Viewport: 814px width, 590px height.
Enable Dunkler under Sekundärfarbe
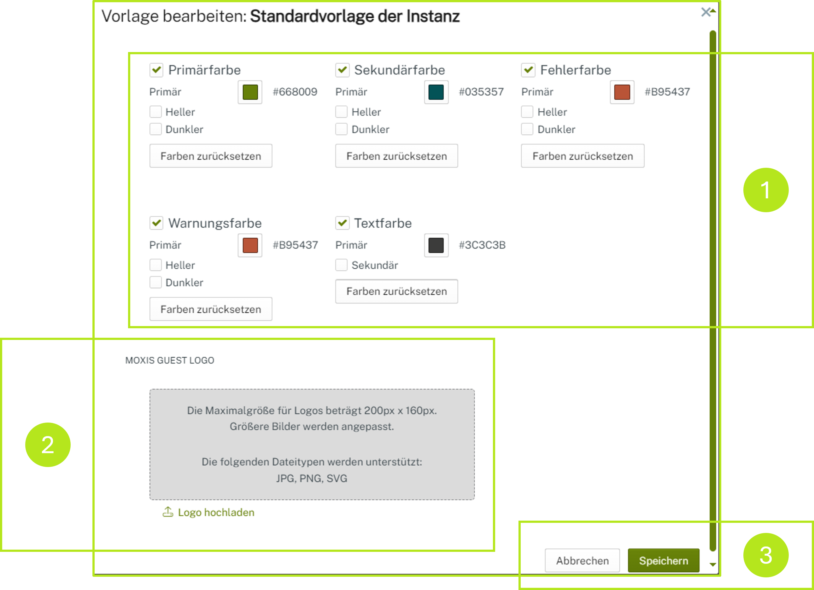click(x=341, y=129)
